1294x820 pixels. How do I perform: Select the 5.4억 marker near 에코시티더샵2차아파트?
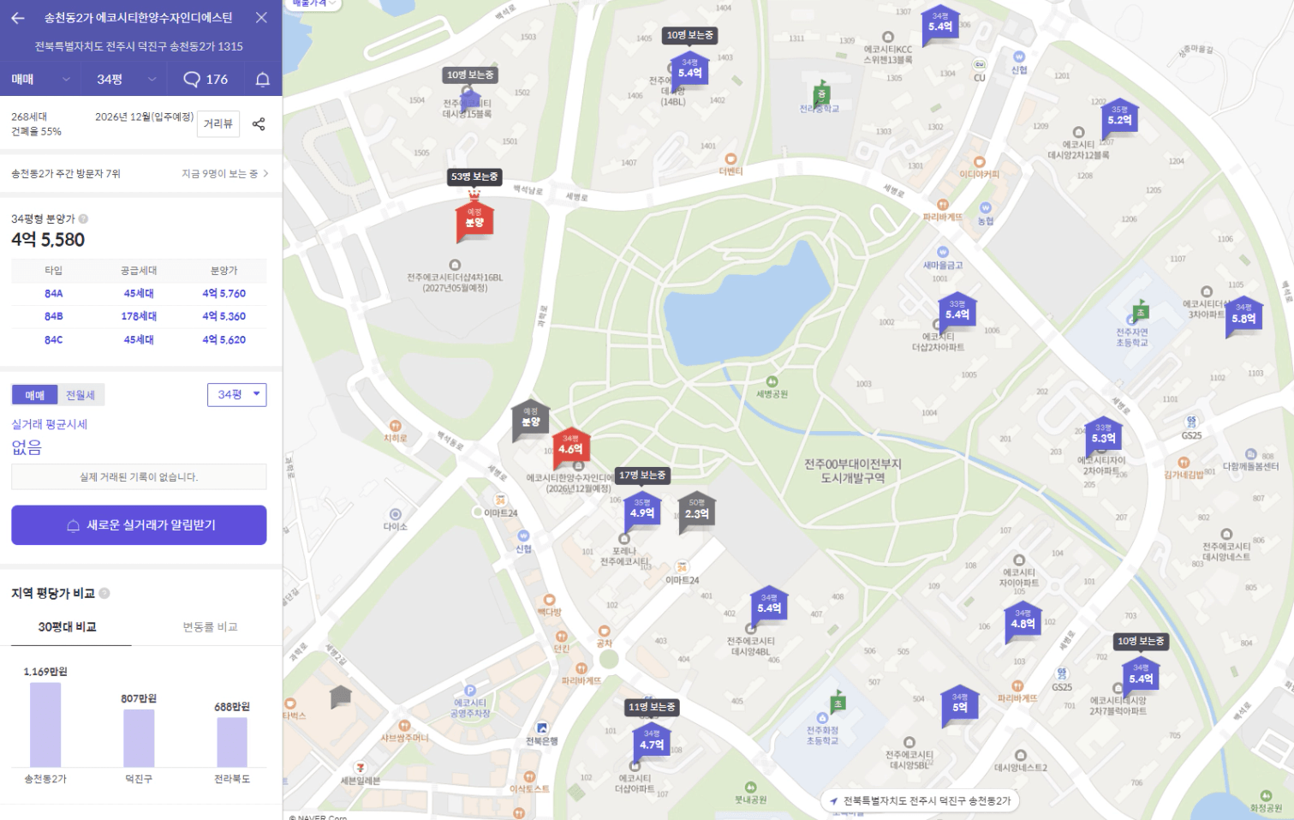(x=957, y=313)
